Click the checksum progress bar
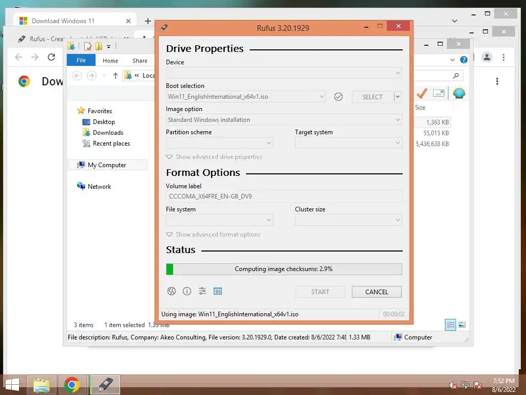 pyautogui.click(x=284, y=269)
